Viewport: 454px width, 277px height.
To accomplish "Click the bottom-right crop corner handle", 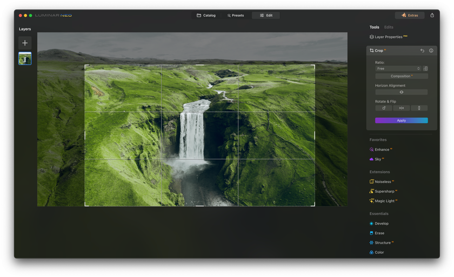I will (314, 205).
